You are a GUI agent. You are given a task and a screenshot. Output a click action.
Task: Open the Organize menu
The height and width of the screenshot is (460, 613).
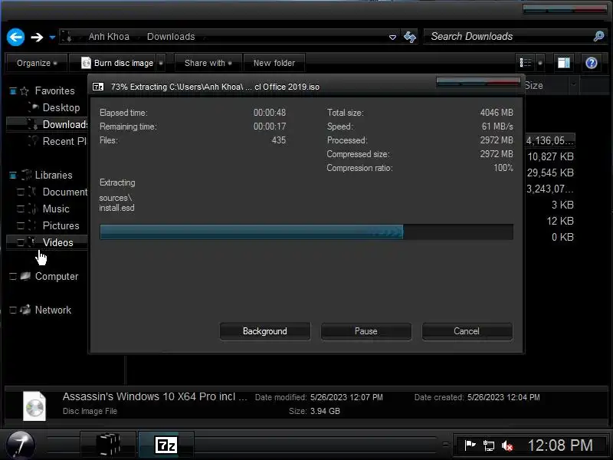[x=36, y=63]
